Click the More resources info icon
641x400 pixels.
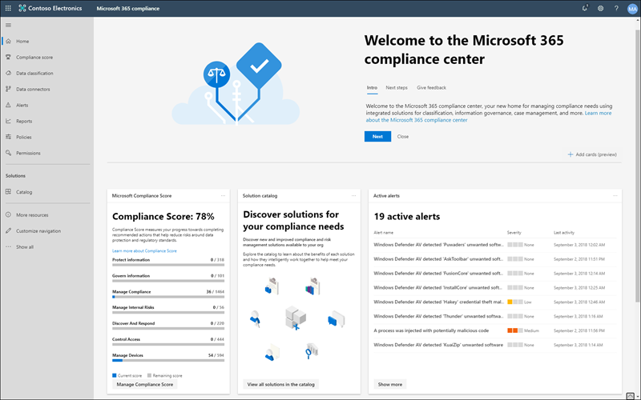(8, 214)
